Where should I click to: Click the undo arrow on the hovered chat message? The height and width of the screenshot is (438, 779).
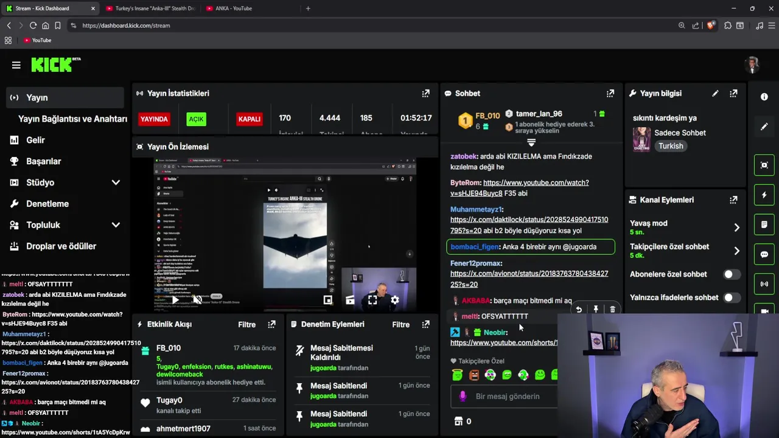pyautogui.click(x=579, y=310)
